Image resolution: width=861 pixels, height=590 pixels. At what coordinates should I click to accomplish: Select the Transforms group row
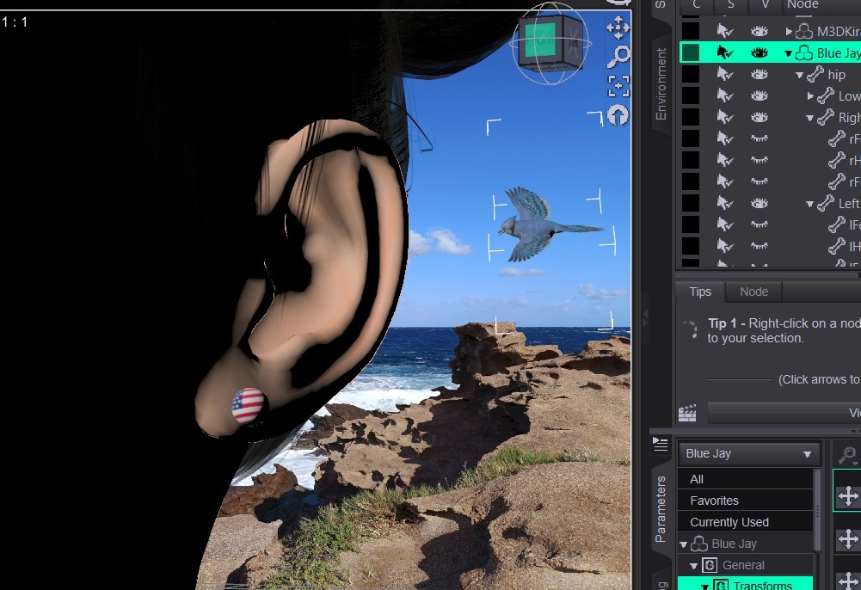point(746,584)
